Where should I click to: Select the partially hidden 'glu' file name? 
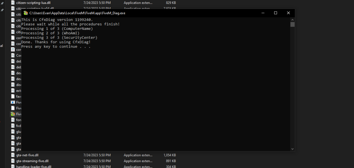(19, 132)
